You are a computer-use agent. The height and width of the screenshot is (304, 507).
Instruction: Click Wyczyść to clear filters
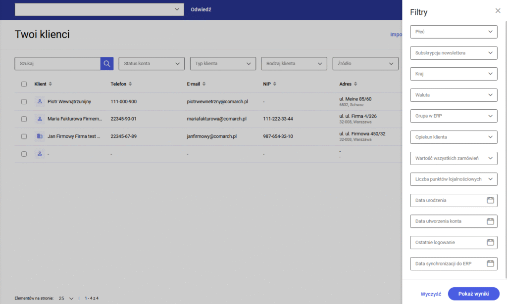pos(431,294)
